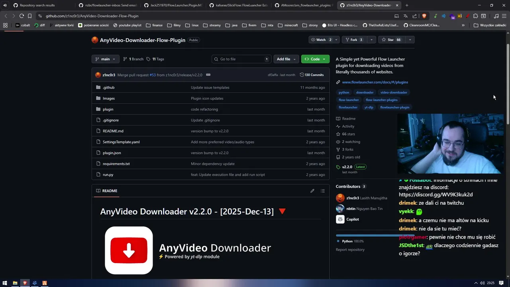Open Windows Start menu
Screen dimensions: 510x287
click(x=5, y=283)
